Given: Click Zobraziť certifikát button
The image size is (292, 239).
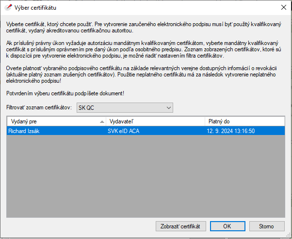Looking at the screenshot, I should click(x=181, y=226).
